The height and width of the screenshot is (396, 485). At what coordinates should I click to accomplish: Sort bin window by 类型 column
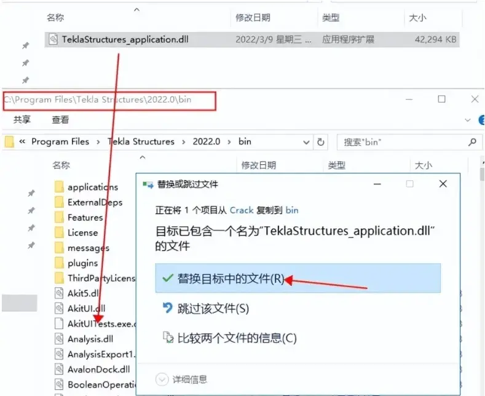pyautogui.click(x=336, y=165)
